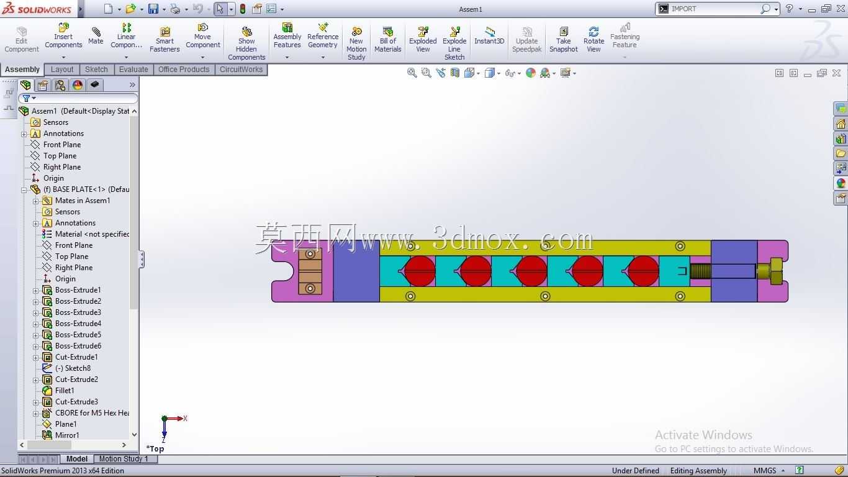This screenshot has width=848, height=477.
Task: Click the Insert Components tool
Action: pyautogui.click(x=63, y=36)
